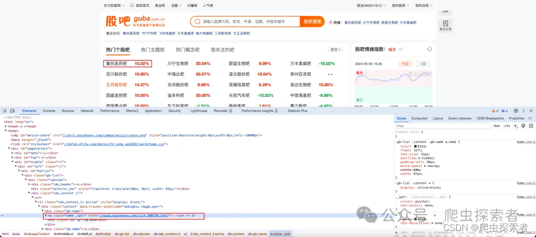Open the 热门主题吧 tab
This screenshot has height=237, width=536.
pos(153,50)
